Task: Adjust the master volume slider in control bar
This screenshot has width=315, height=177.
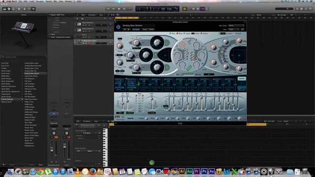Action: point(284,9)
